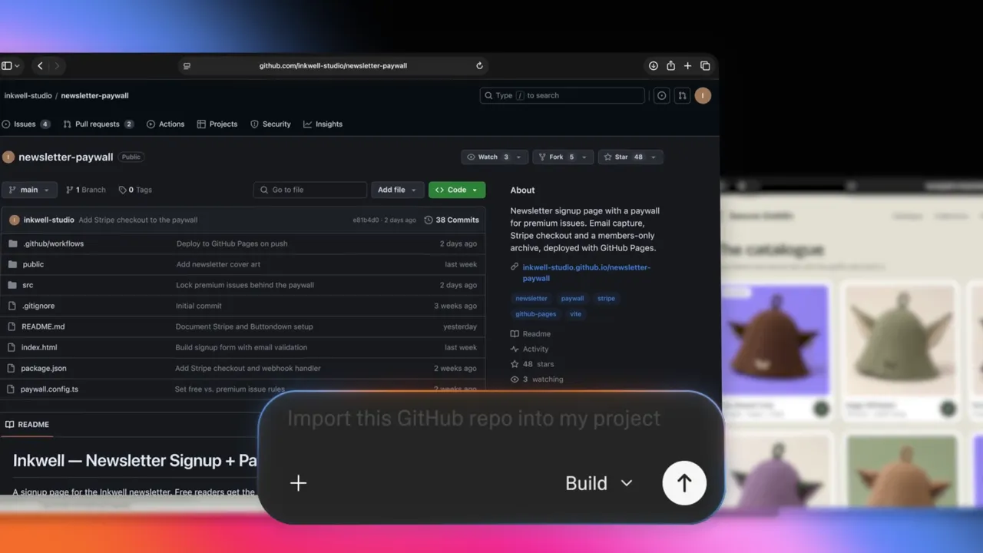Expand the Add file dropdown
The image size is (983, 553).
click(x=396, y=190)
